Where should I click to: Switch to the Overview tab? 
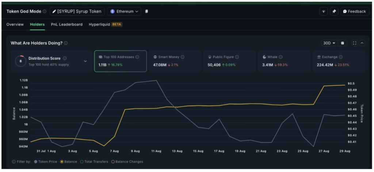15,24
